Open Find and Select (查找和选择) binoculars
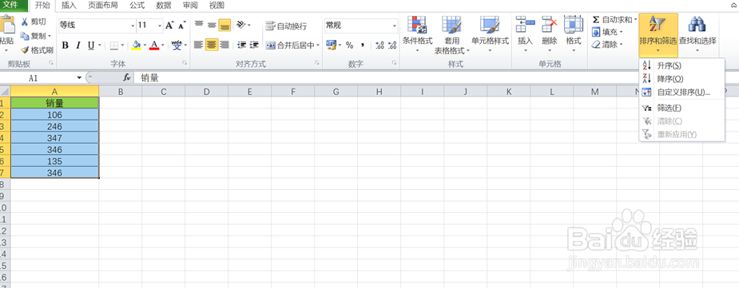The height and width of the screenshot is (288, 739). (x=697, y=34)
